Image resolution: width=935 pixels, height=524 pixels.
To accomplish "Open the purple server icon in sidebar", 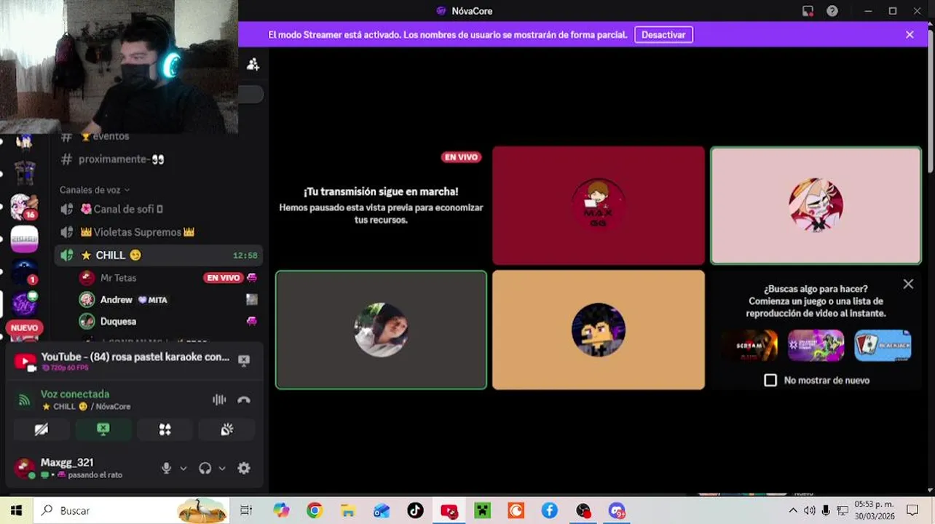I will [x=24, y=303].
